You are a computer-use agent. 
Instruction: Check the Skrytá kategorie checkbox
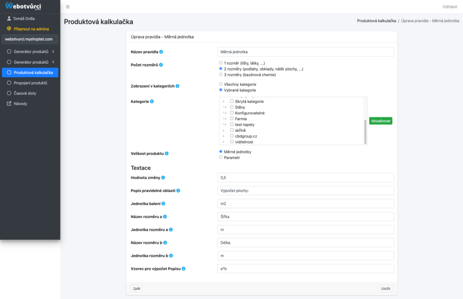(232, 101)
